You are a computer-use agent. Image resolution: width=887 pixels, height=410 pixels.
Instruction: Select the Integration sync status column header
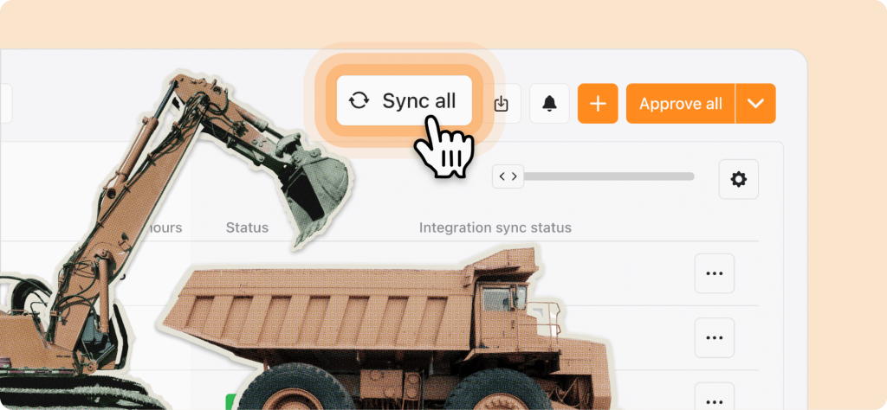point(495,227)
